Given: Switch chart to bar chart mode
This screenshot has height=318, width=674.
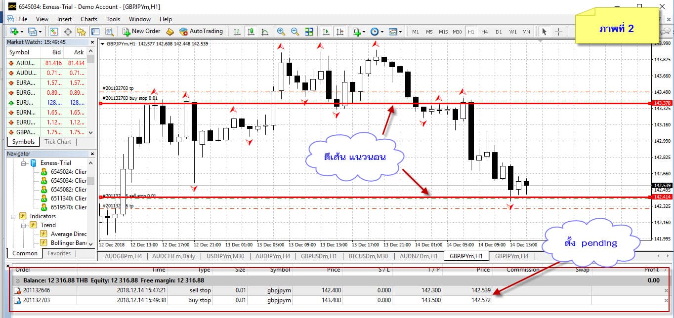Looking at the screenshot, I should pyautogui.click(x=237, y=32).
